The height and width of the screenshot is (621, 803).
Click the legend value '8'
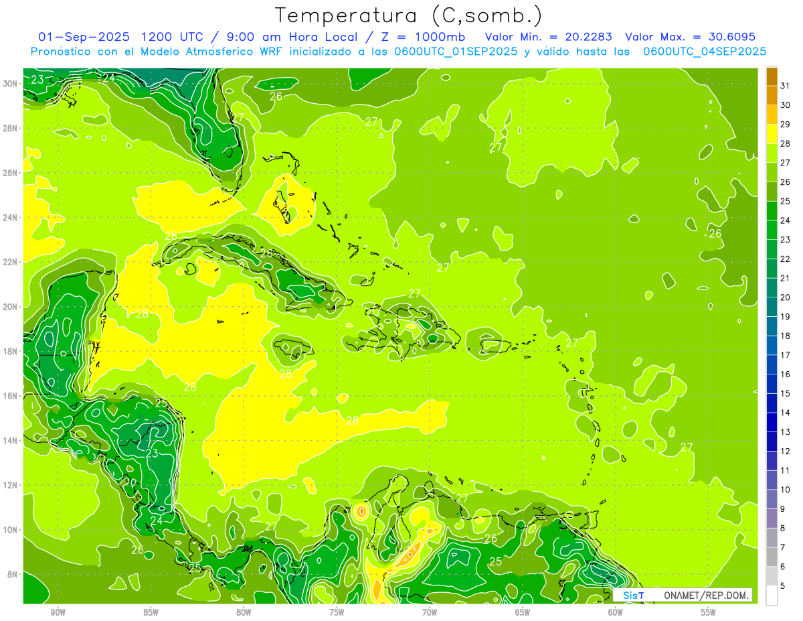[783, 528]
